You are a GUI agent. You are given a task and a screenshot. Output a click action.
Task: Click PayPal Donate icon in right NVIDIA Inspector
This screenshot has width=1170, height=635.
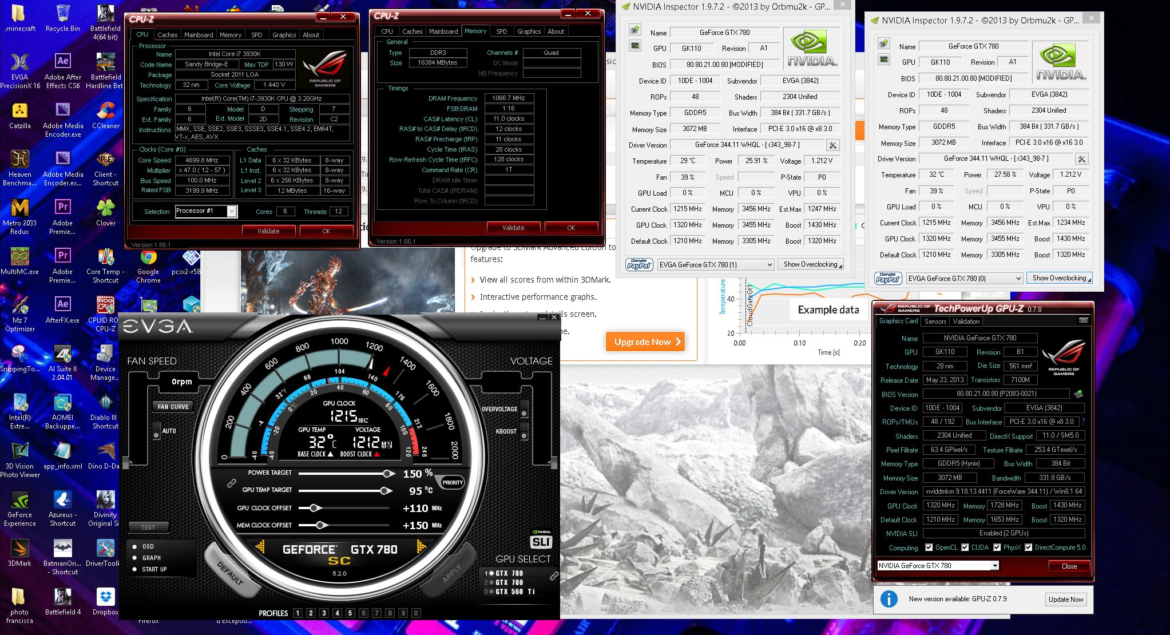(x=887, y=278)
